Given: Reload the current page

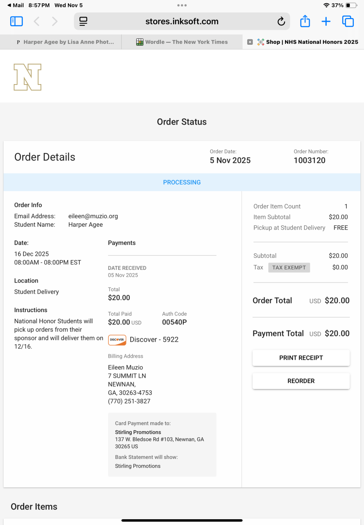Looking at the screenshot, I should click(x=281, y=21).
